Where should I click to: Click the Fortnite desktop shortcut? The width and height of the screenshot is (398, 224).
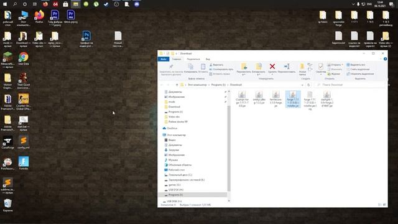click(x=24, y=163)
